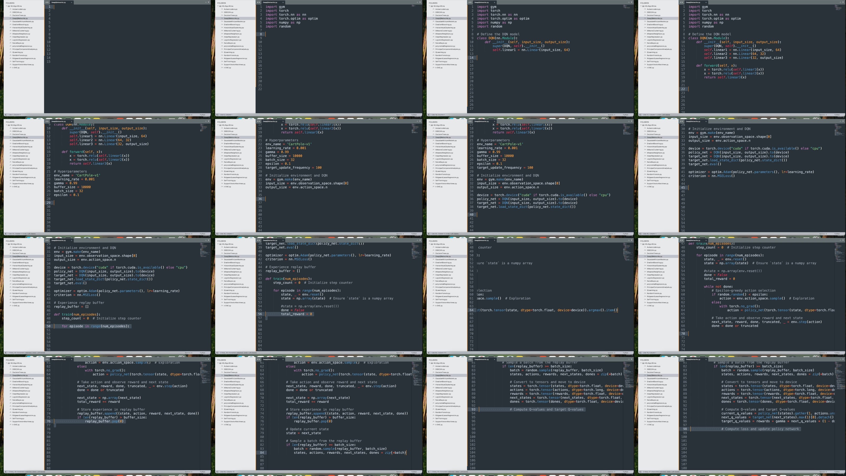Viewport: 846px width, 476px height.
Task: Open kMeansClustering.py in cursor-line-40 panel sidebar
Action: point(444,150)
